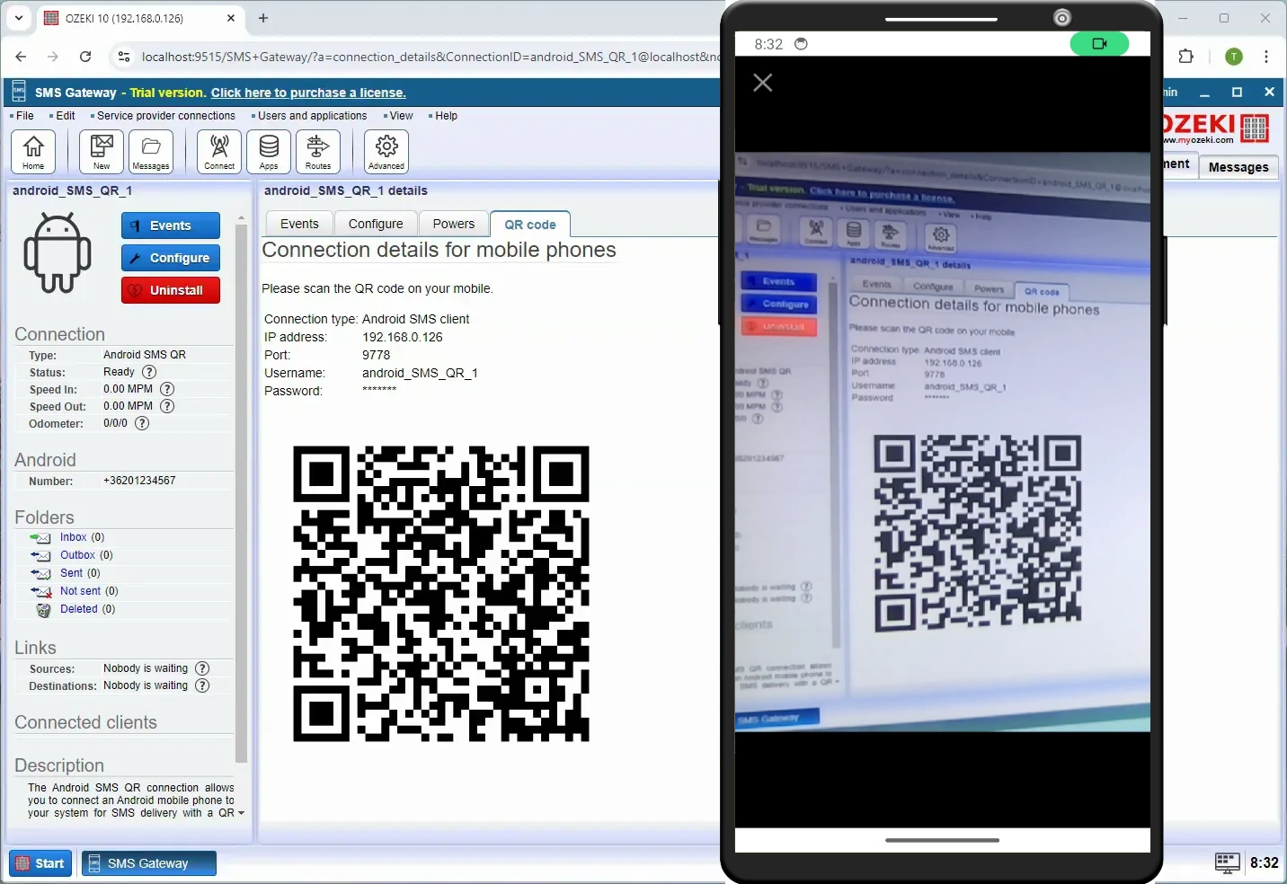Click the Sent folder envelope icon
This screenshot has height=884, width=1287.
pos(40,573)
